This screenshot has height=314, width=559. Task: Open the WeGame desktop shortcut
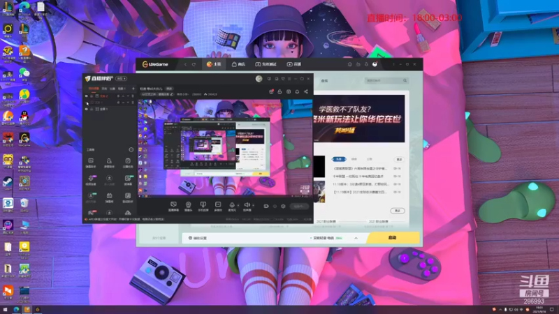[24, 139]
